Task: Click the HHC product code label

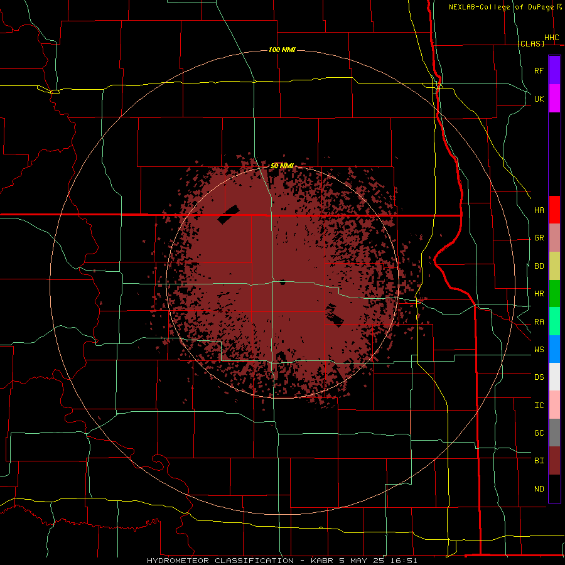Action: pyautogui.click(x=551, y=38)
